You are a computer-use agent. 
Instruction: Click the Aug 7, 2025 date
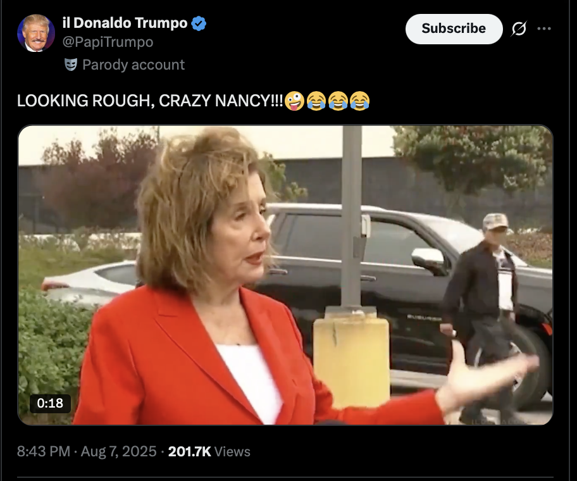click(x=118, y=451)
